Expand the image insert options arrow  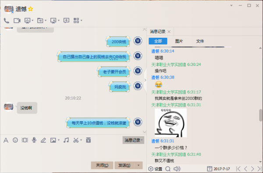59,140
